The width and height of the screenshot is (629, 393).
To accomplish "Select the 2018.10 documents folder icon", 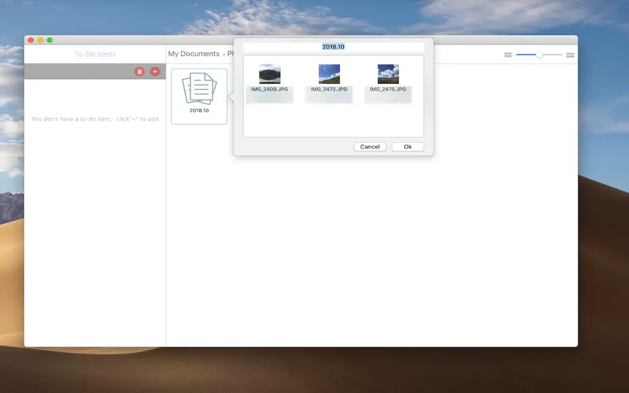I will [x=199, y=89].
